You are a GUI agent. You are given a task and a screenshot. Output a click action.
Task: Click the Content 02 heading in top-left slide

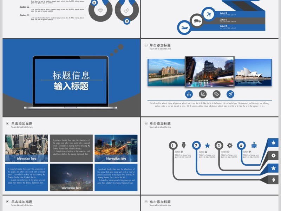(x=25, y=7)
